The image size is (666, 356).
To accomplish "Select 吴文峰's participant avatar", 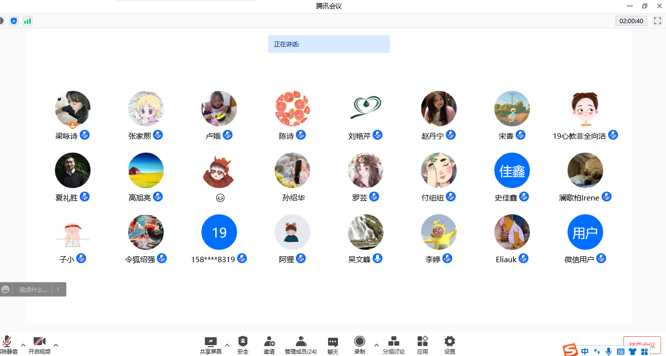I will point(366,232).
